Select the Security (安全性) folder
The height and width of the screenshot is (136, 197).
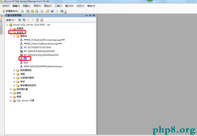[20, 32]
